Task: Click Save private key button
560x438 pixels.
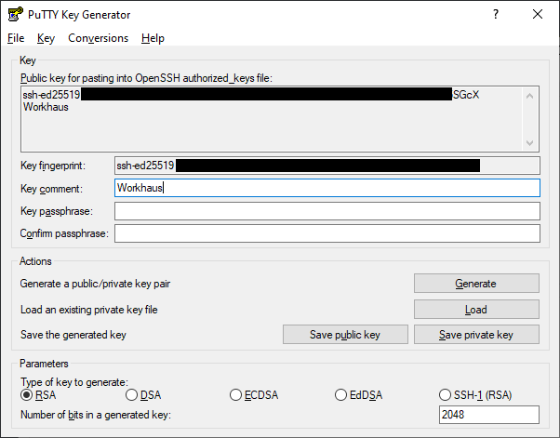Action: pos(476,335)
